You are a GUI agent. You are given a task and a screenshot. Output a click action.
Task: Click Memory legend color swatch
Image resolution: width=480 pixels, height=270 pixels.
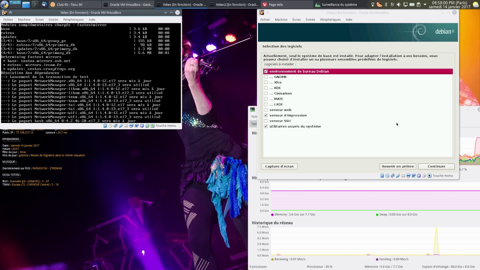pyautogui.click(x=272, y=214)
